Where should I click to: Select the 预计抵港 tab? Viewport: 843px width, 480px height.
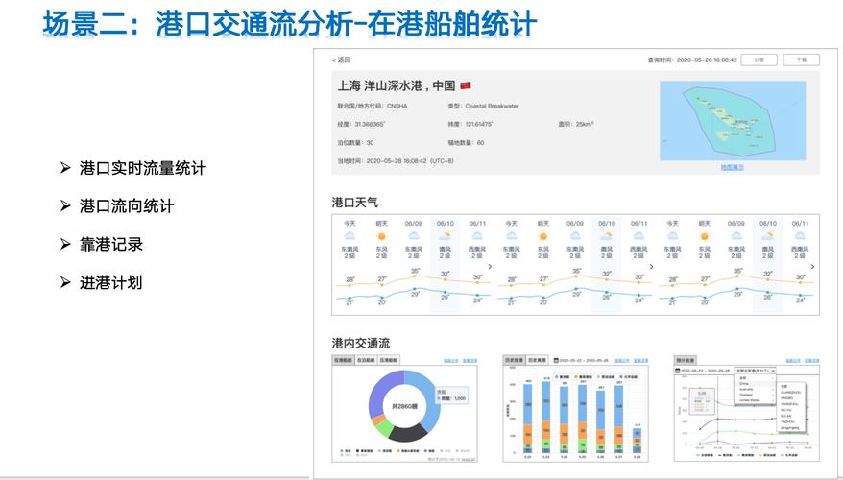(x=685, y=360)
